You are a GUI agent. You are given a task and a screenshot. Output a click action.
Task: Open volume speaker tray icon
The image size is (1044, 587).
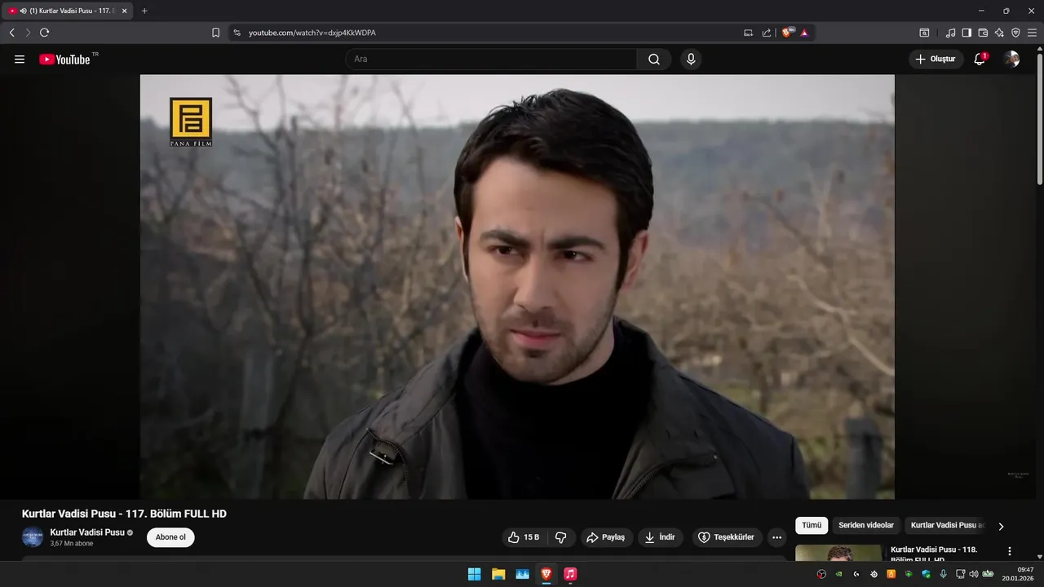point(974,574)
